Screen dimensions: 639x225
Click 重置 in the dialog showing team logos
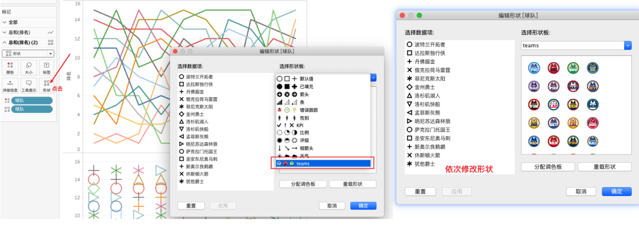tap(420, 192)
